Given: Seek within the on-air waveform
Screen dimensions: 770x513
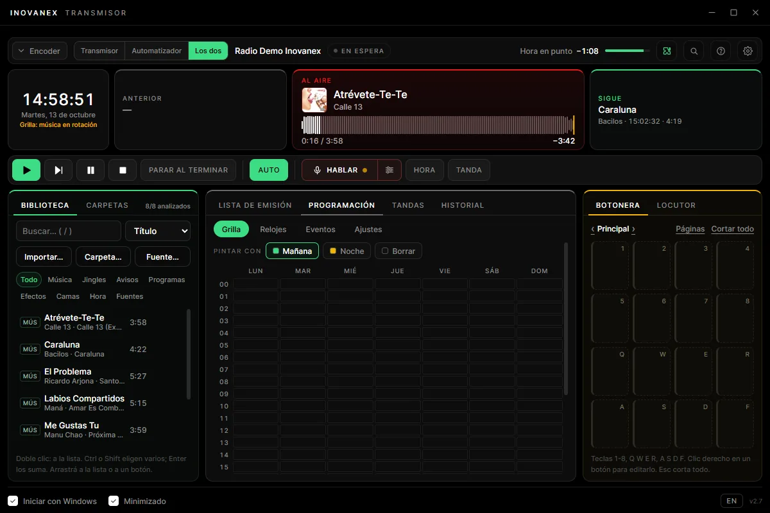Looking at the screenshot, I should point(438,125).
